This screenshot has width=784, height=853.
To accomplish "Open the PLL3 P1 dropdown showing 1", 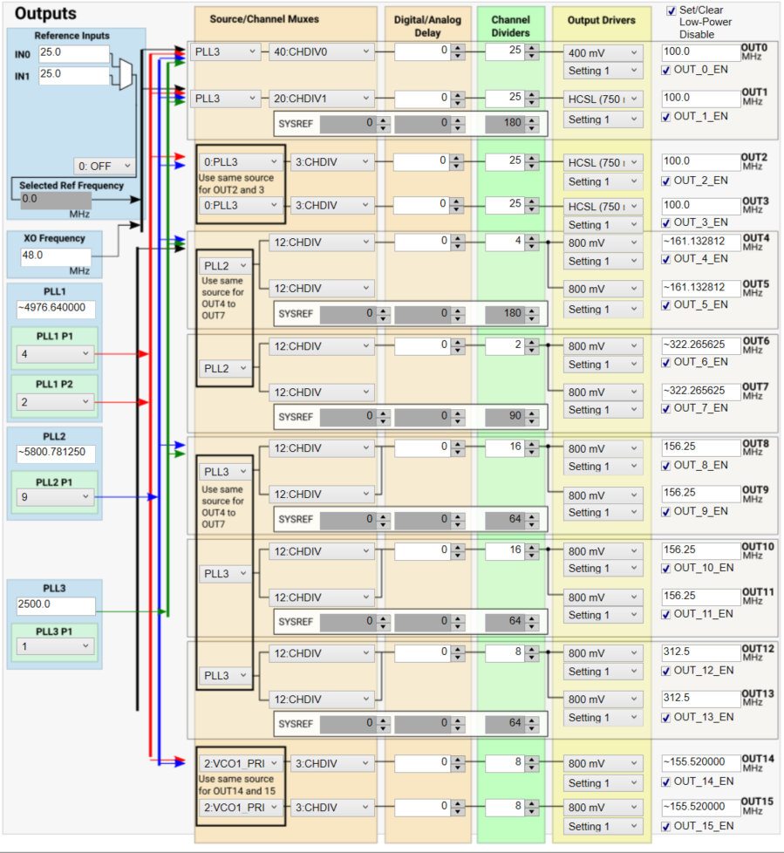I will [54, 646].
